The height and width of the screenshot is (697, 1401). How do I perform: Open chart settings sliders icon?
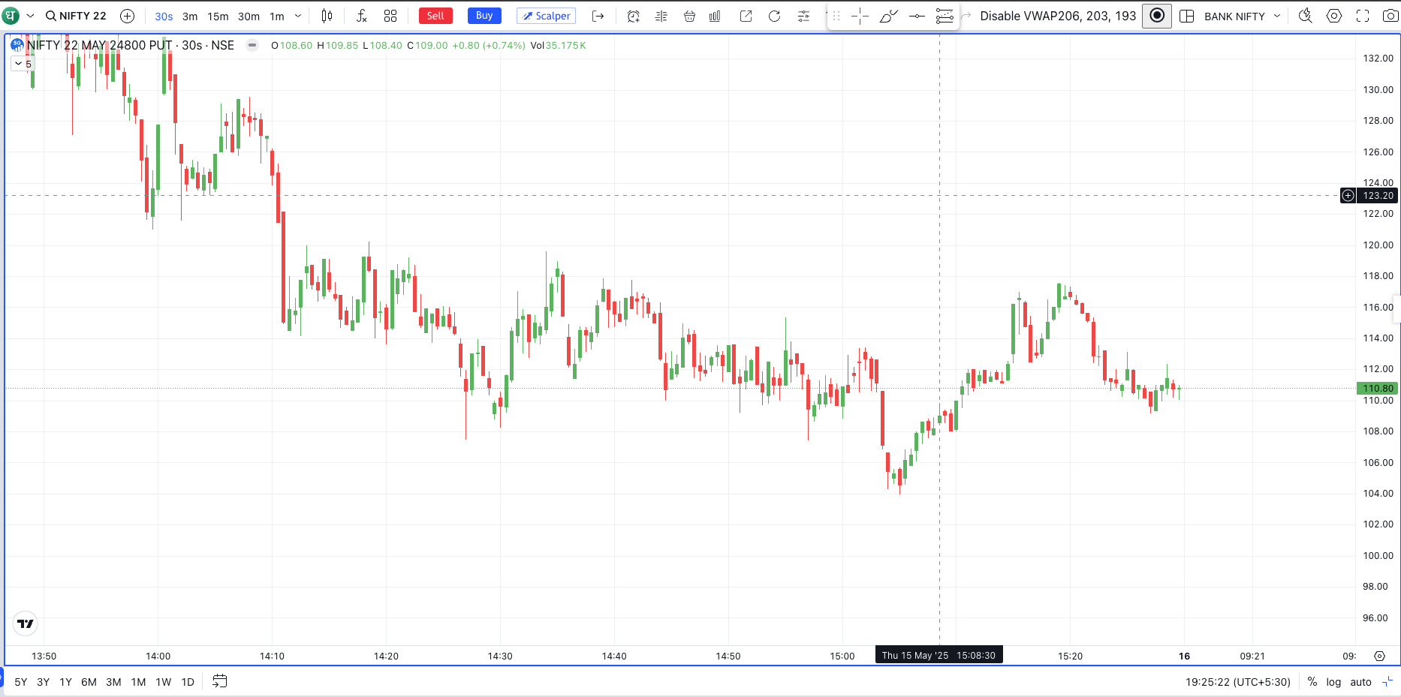coord(803,16)
